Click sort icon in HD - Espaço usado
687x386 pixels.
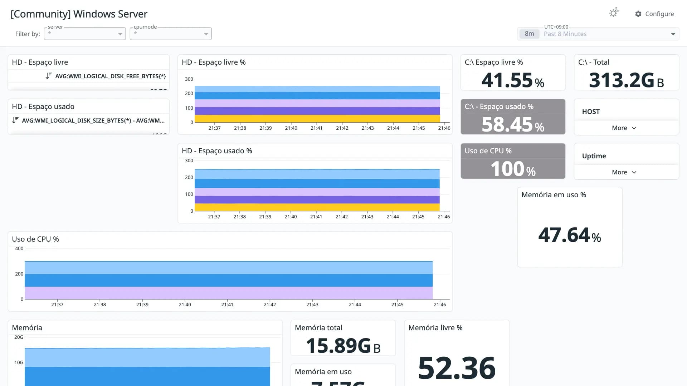coord(15,120)
